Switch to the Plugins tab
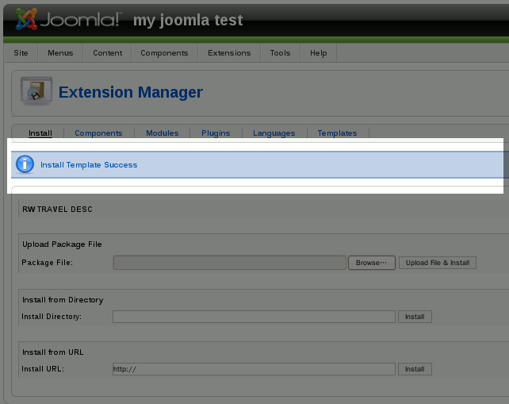Viewport: 509px width, 404px height. click(x=216, y=133)
